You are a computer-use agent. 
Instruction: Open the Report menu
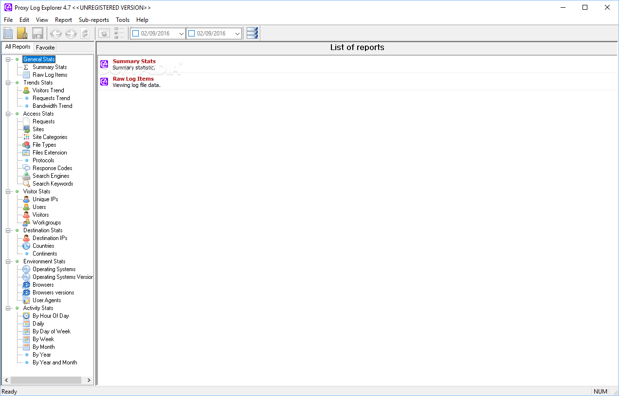tap(63, 20)
